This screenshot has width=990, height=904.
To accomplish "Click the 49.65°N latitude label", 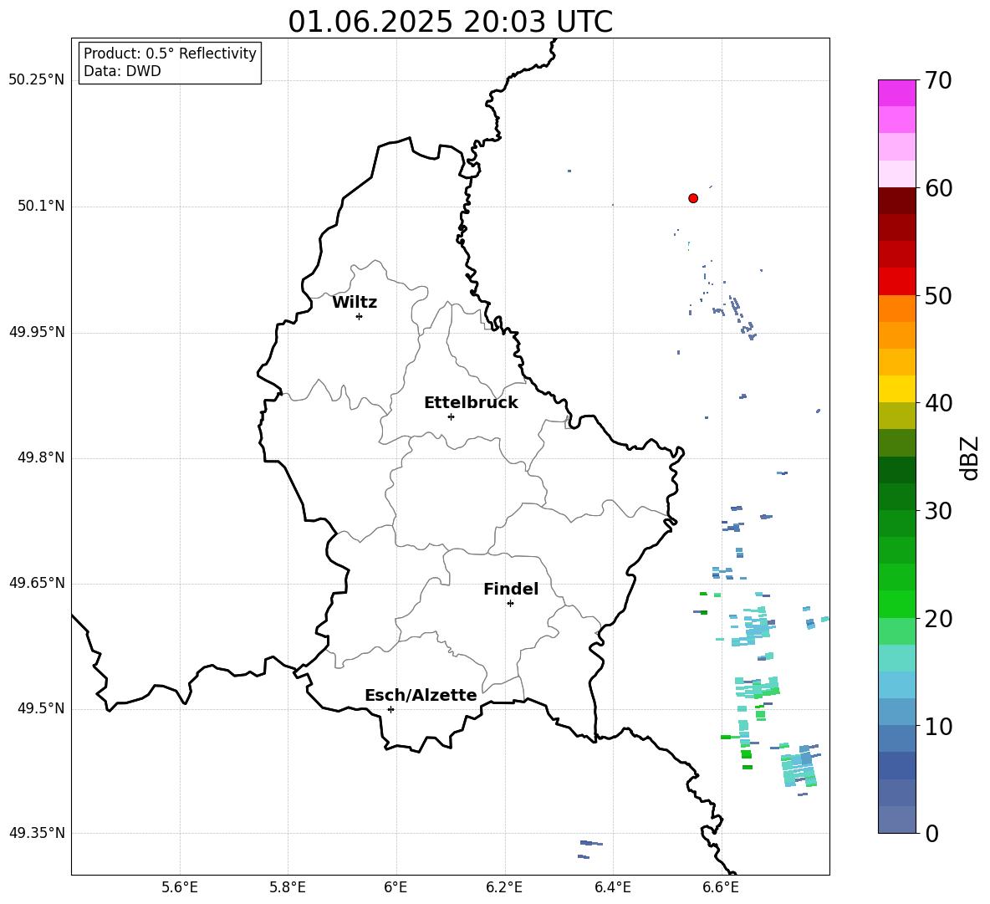I will pyautogui.click(x=37, y=584).
